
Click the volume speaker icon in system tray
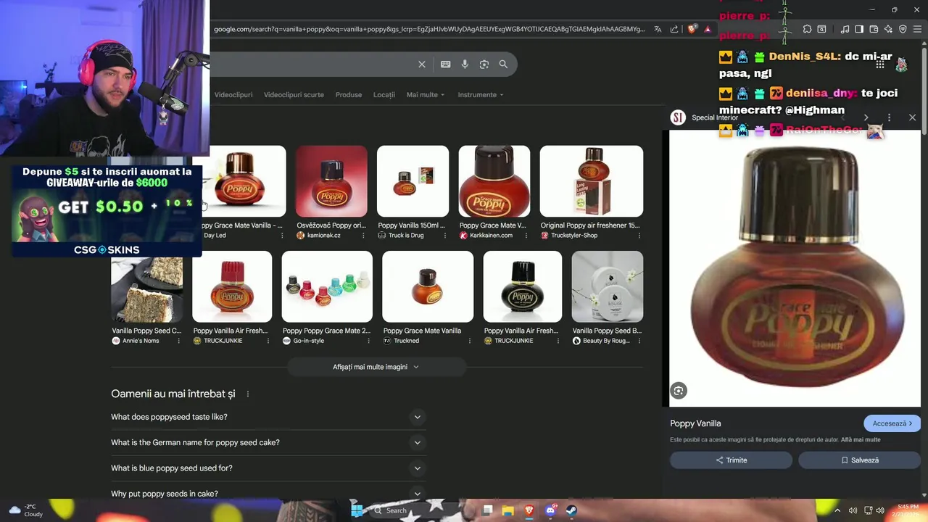tap(853, 510)
